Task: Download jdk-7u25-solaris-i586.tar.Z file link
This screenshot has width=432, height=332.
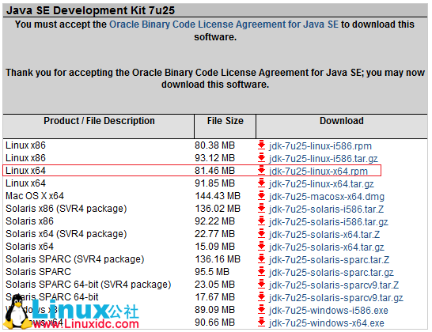Action: 326,209
